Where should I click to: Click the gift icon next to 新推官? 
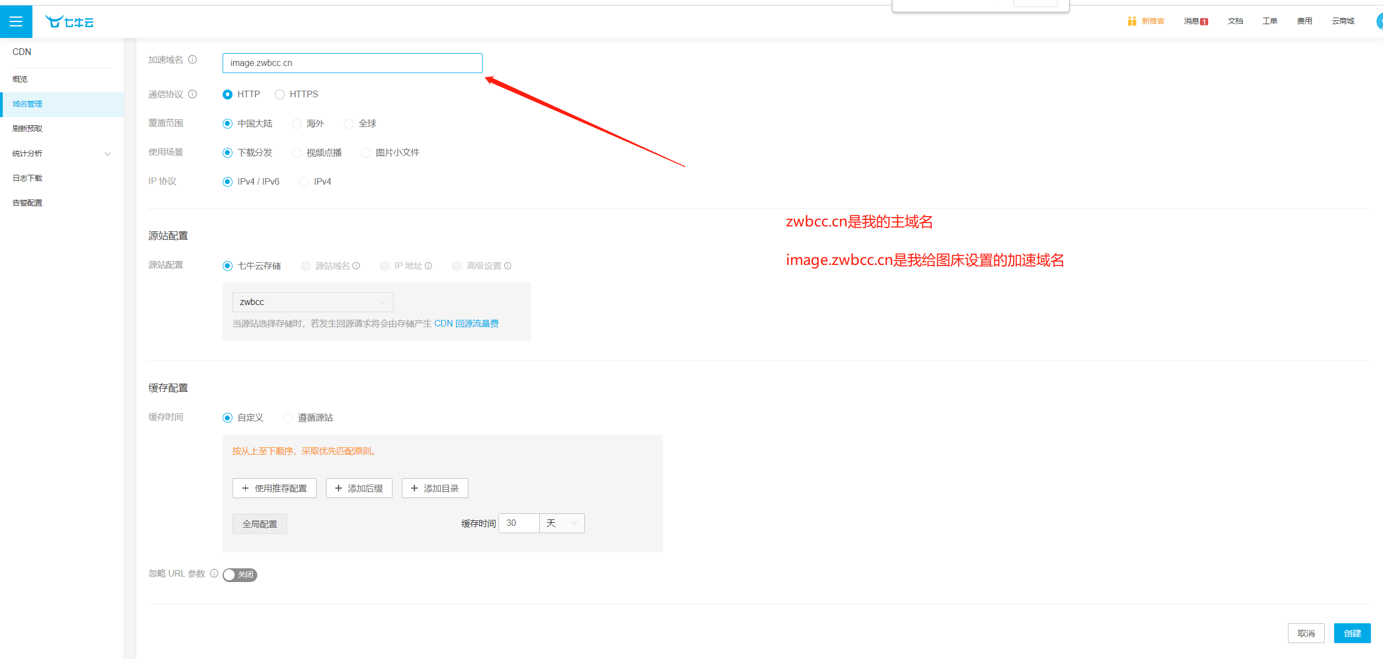pyautogui.click(x=1132, y=21)
